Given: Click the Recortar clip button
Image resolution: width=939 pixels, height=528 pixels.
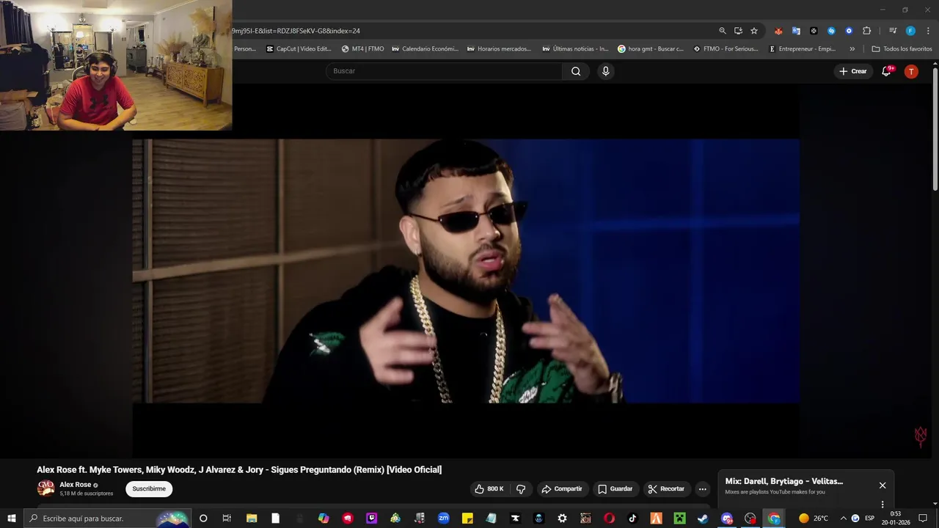Looking at the screenshot, I should pos(666,489).
